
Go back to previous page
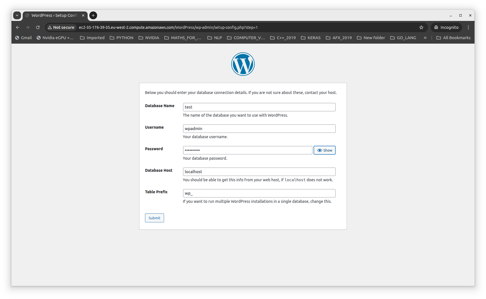(x=18, y=27)
